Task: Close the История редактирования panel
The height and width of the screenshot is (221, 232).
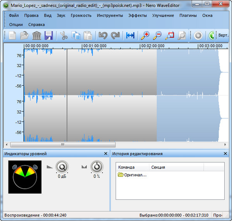Action: [225, 154]
